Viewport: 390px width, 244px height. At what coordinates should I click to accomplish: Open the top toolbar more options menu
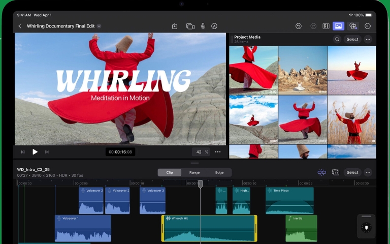pyautogui.click(x=367, y=26)
